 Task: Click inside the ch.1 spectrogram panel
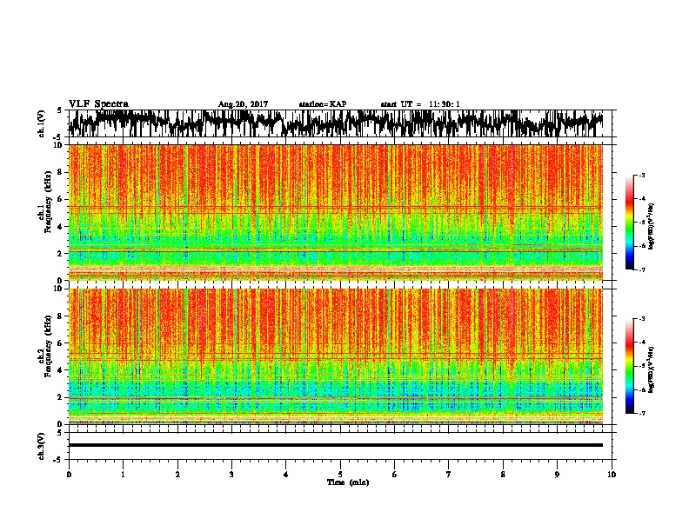tap(336, 212)
